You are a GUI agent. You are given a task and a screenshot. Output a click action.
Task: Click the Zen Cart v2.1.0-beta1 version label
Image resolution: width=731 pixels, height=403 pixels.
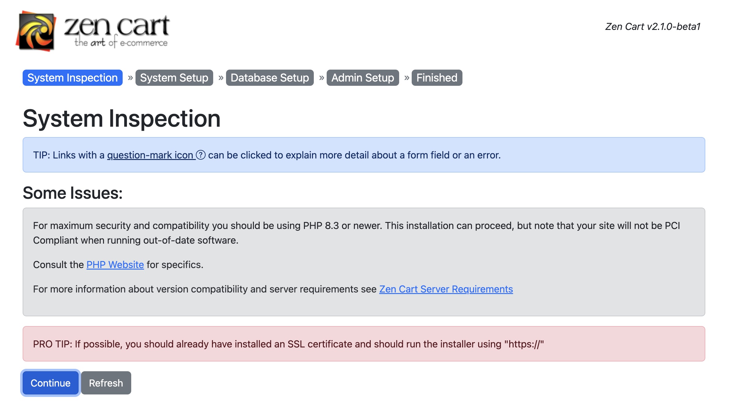coord(653,27)
